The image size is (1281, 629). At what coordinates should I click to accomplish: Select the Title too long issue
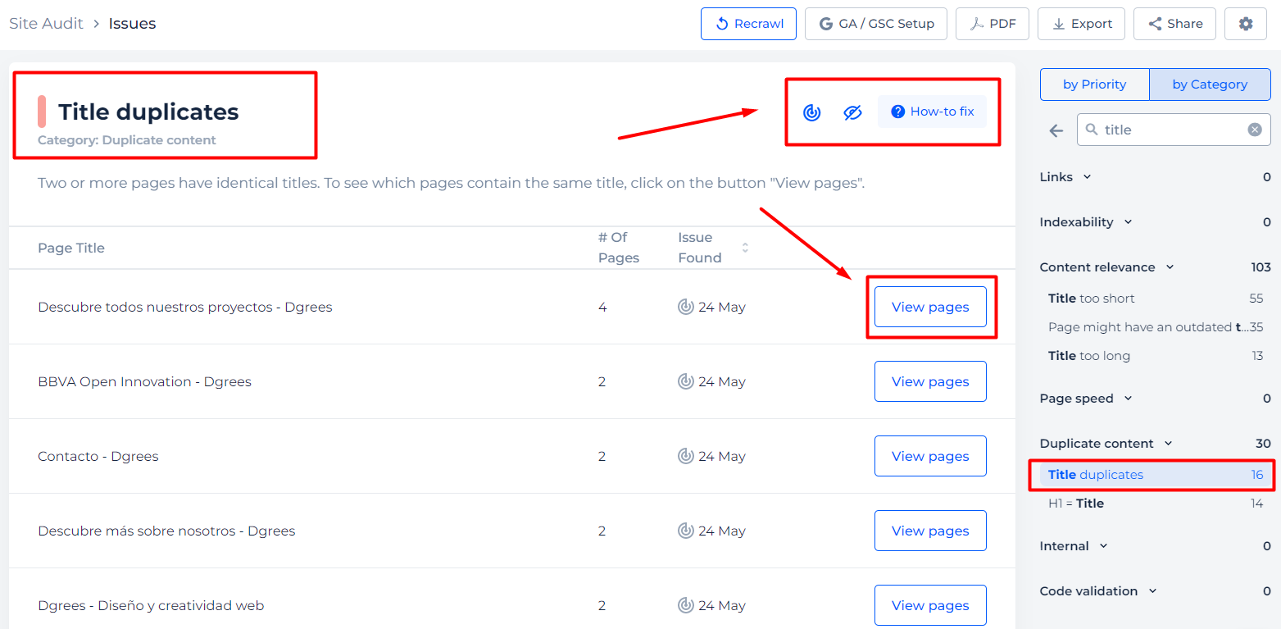coord(1155,356)
